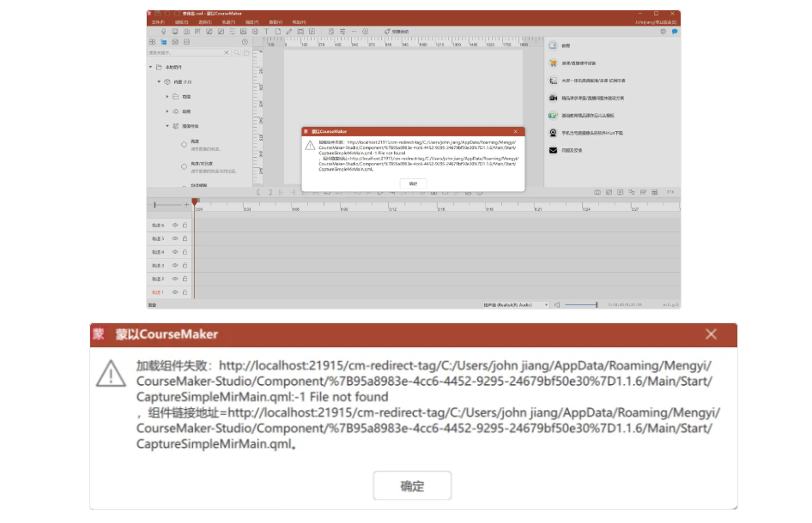Select the blue list view icon in the component panel
812x523 pixels.
[x=164, y=42]
